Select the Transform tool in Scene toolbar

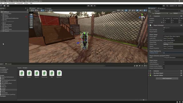coord(31,25)
